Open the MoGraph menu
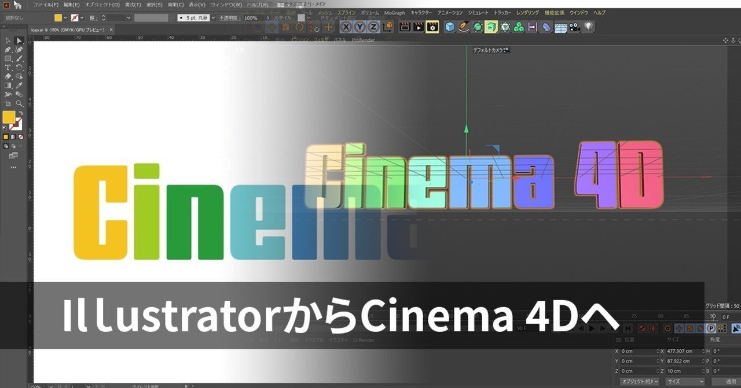The image size is (741, 388). (x=395, y=13)
